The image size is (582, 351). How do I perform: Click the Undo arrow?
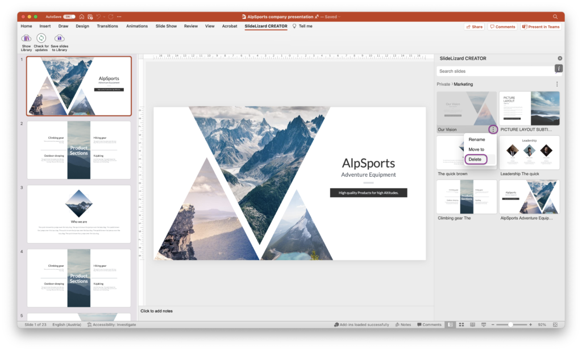98,16
